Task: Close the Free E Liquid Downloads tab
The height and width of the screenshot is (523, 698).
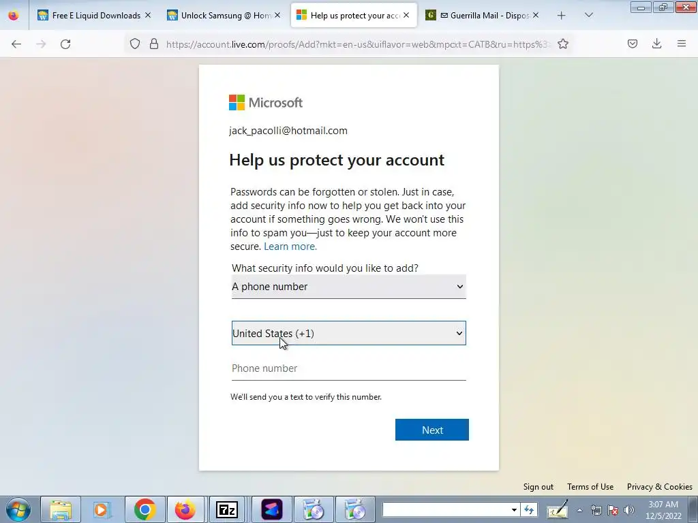Action: click(148, 15)
